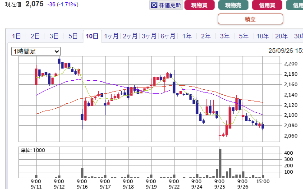This screenshot has height=189, width=303.
Task: Switch to the 3日 chart period
Action: click(54, 36)
